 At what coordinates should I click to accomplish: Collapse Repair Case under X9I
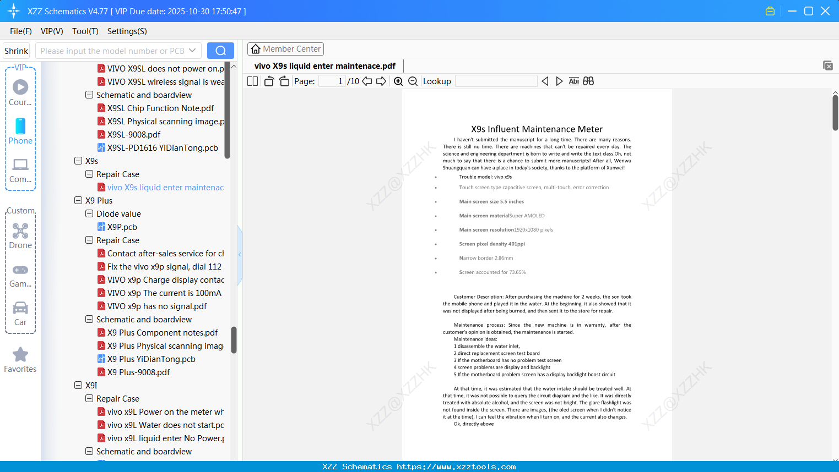tap(89, 399)
